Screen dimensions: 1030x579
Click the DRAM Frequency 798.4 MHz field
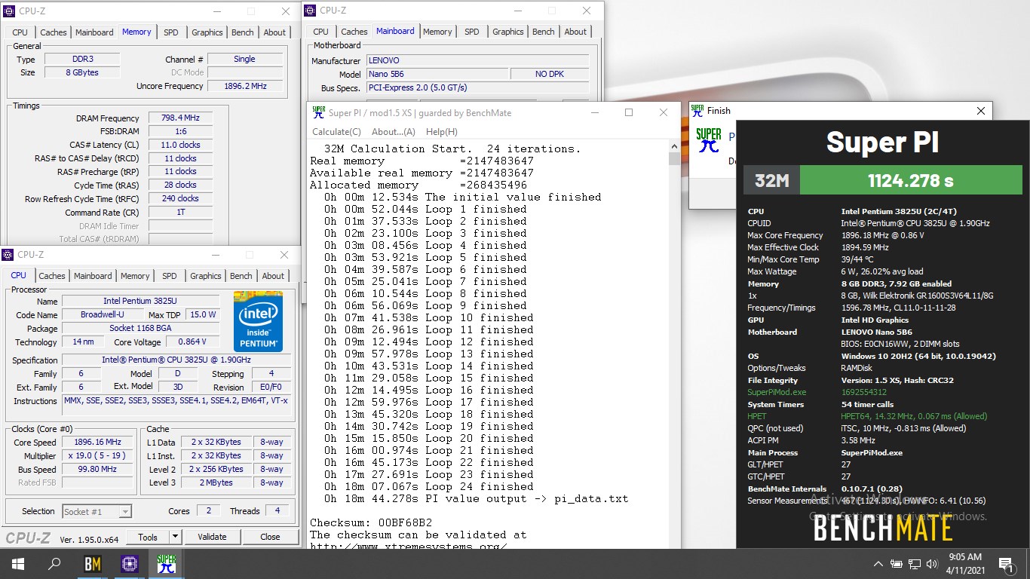(180, 118)
